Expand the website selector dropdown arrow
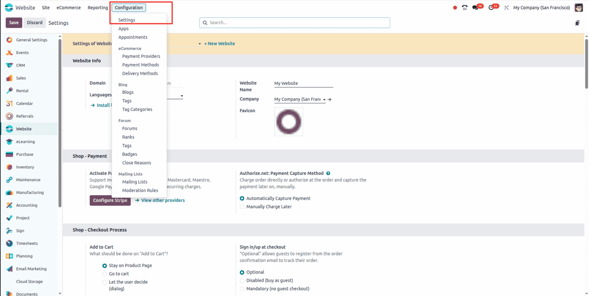The image size is (589, 296). click(199, 44)
